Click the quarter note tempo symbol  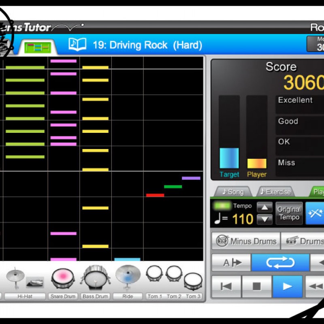pos(218,219)
